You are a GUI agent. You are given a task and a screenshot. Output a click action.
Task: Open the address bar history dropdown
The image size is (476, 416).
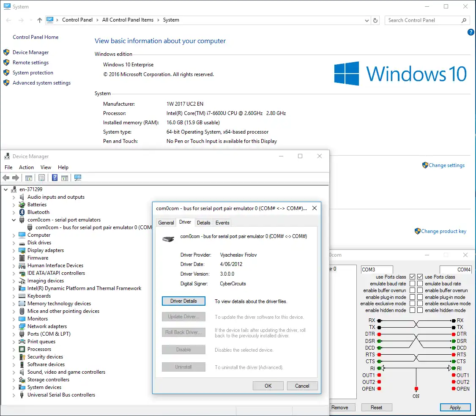point(367,20)
